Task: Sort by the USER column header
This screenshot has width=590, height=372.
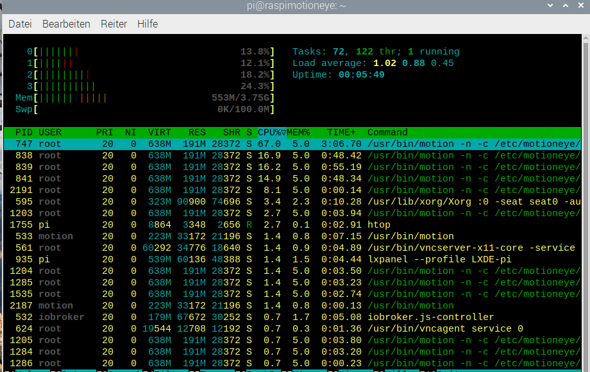Action: (50, 132)
